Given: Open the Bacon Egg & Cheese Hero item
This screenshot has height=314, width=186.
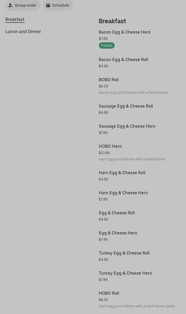Looking at the screenshot, I should 124,32.
